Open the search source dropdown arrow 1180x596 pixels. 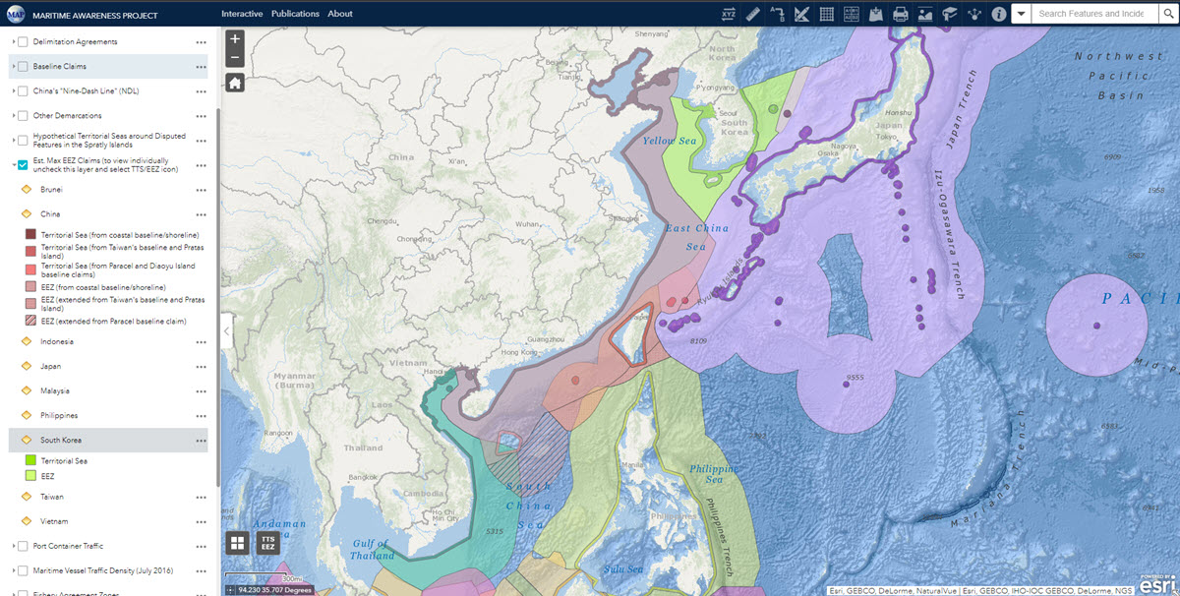(1021, 14)
